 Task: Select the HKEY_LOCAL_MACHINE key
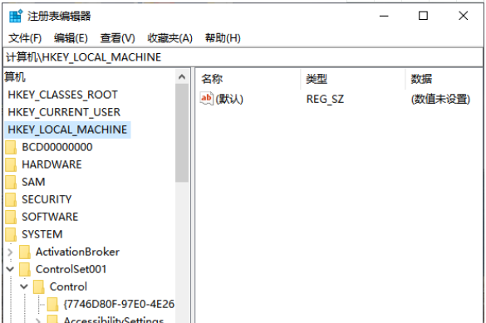[67, 130]
